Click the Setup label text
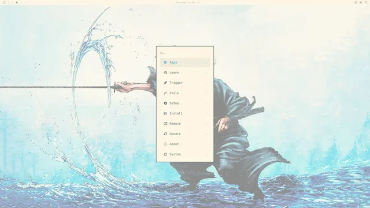The height and width of the screenshot is (208, 370). coord(174,103)
